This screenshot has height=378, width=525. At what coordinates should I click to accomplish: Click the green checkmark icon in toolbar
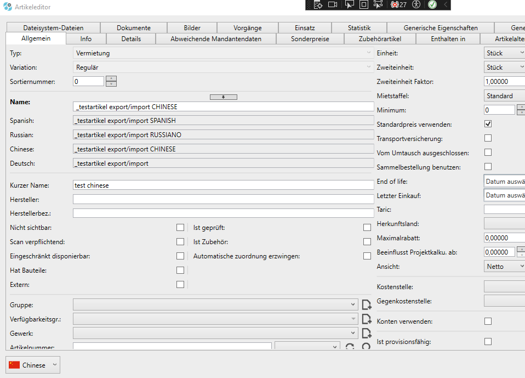point(432,4)
